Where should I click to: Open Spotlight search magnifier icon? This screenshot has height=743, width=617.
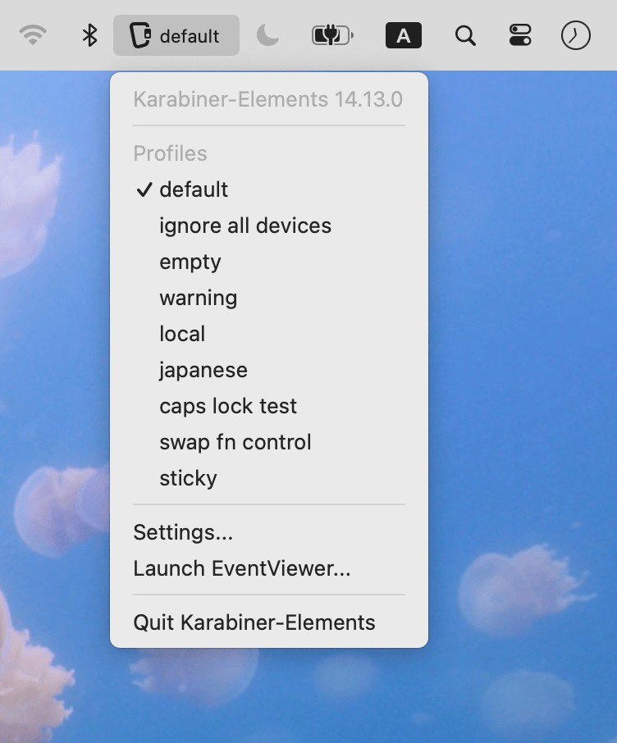click(465, 35)
